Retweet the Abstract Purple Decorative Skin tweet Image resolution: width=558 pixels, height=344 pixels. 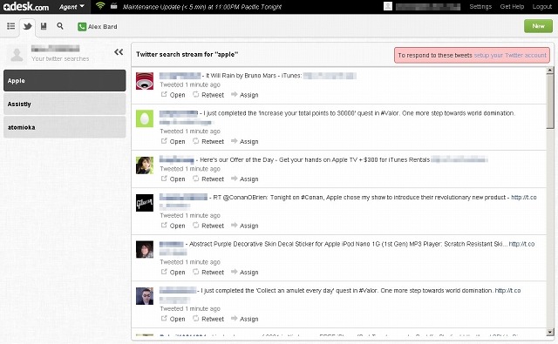point(208,273)
